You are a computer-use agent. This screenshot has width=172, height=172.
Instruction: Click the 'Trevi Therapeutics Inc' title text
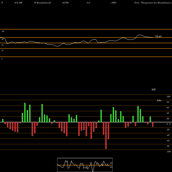[x=146, y=3]
